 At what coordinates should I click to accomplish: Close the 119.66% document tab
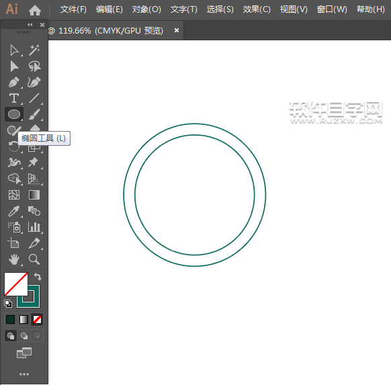(177, 30)
